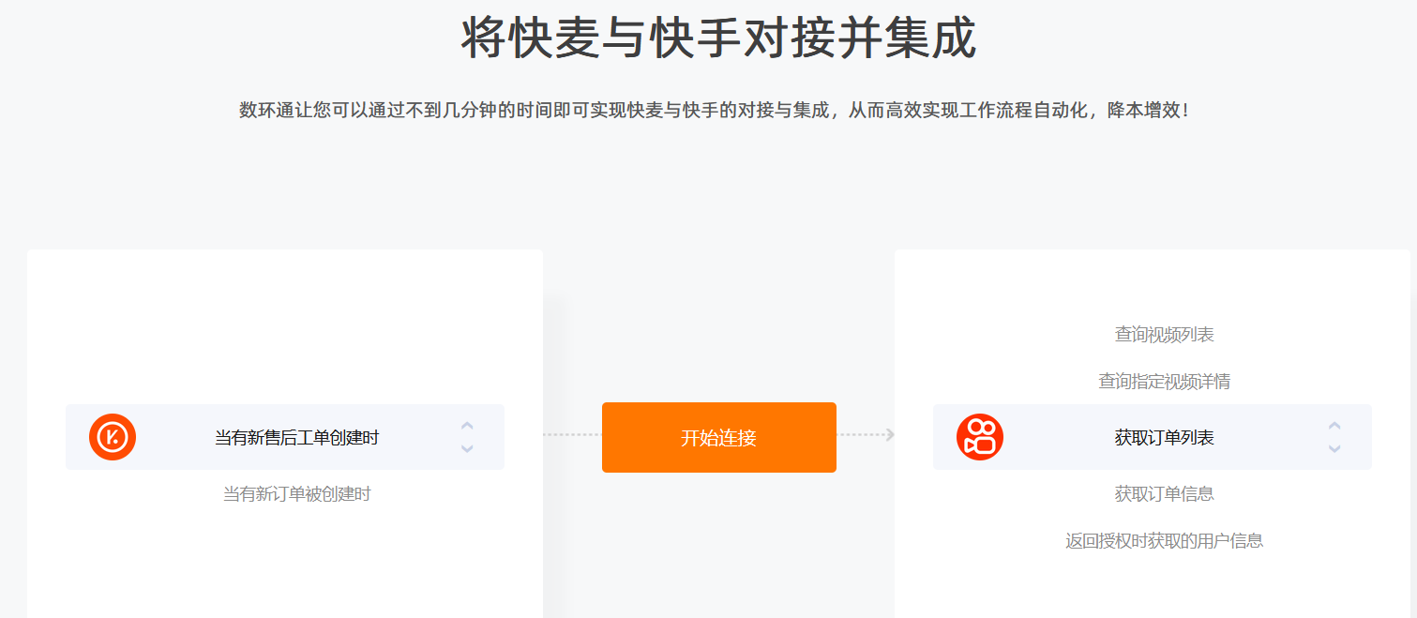Image resolution: width=1417 pixels, height=618 pixels.
Task: Click the red Kuaishou camera logo icon
Action: click(x=980, y=437)
